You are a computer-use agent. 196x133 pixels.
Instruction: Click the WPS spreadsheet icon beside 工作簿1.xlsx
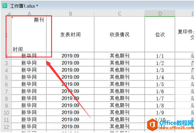5,6
